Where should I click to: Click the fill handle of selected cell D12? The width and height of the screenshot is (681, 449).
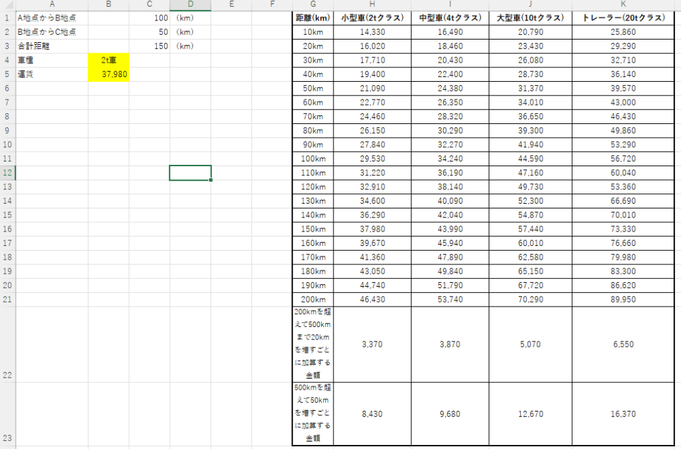click(x=211, y=180)
